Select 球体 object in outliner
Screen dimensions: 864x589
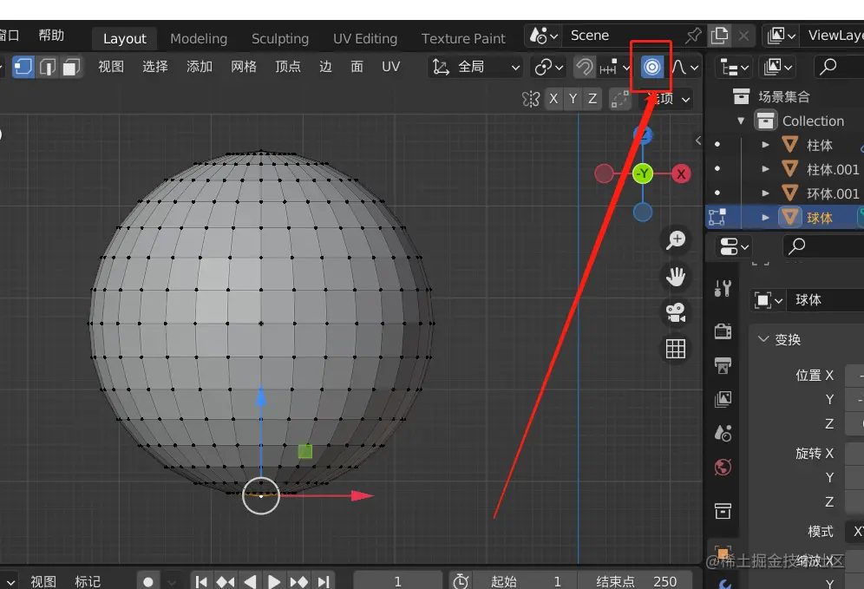(819, 218)
